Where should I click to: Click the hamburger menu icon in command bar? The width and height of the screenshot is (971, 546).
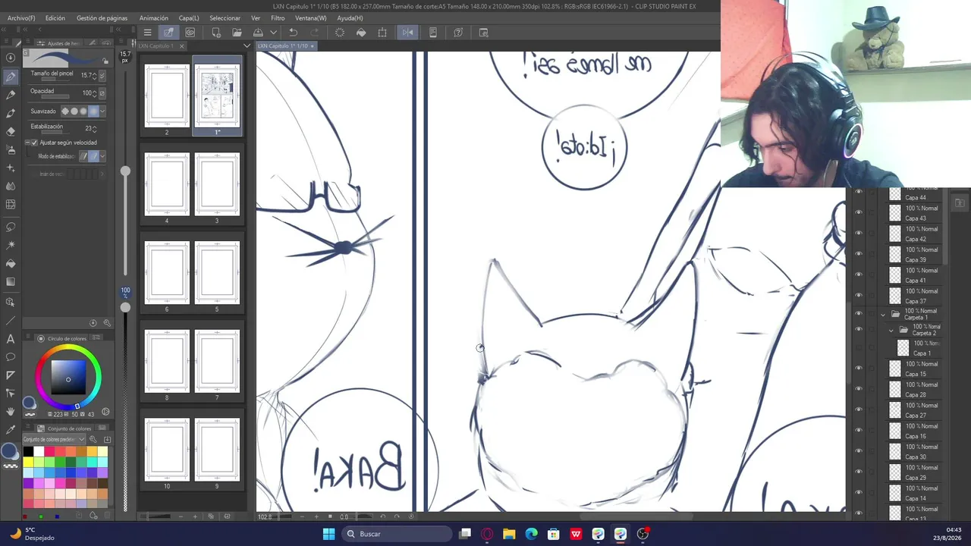click(147, 33)
